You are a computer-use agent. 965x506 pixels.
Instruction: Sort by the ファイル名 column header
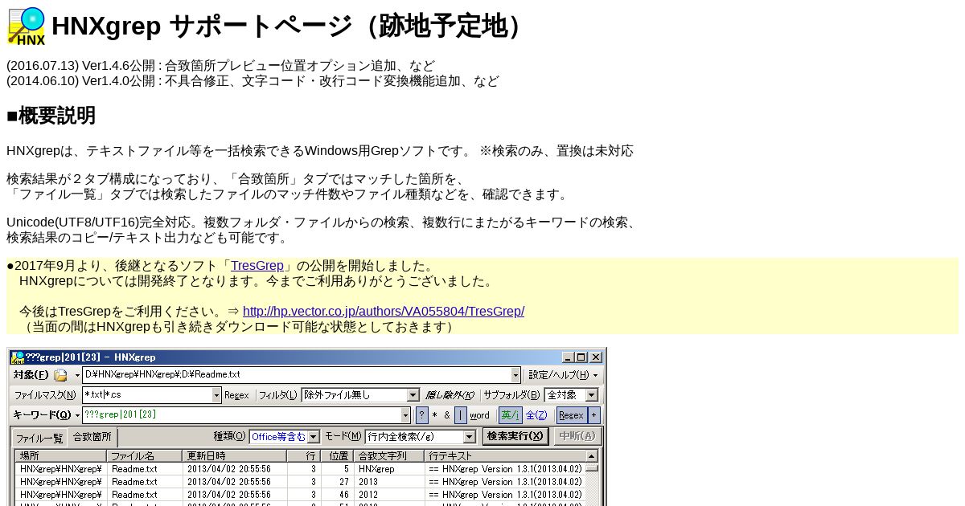pyautogui.click(x=144, y=456)
